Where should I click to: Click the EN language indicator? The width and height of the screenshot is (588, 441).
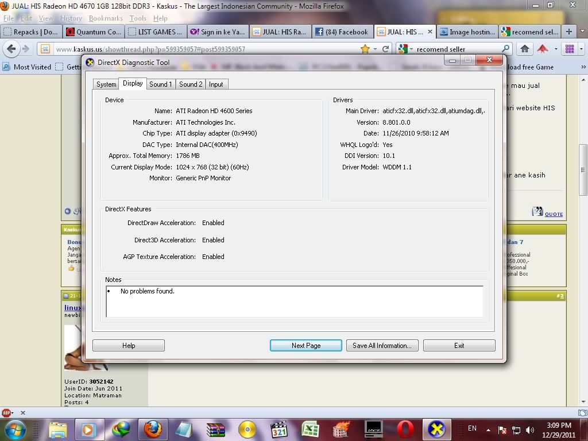[x=472, y=428]
